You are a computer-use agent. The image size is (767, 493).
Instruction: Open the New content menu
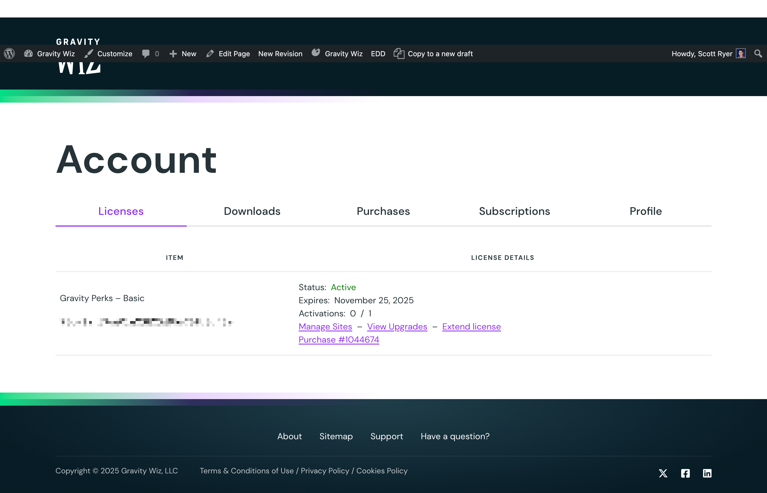pos(189,54)
